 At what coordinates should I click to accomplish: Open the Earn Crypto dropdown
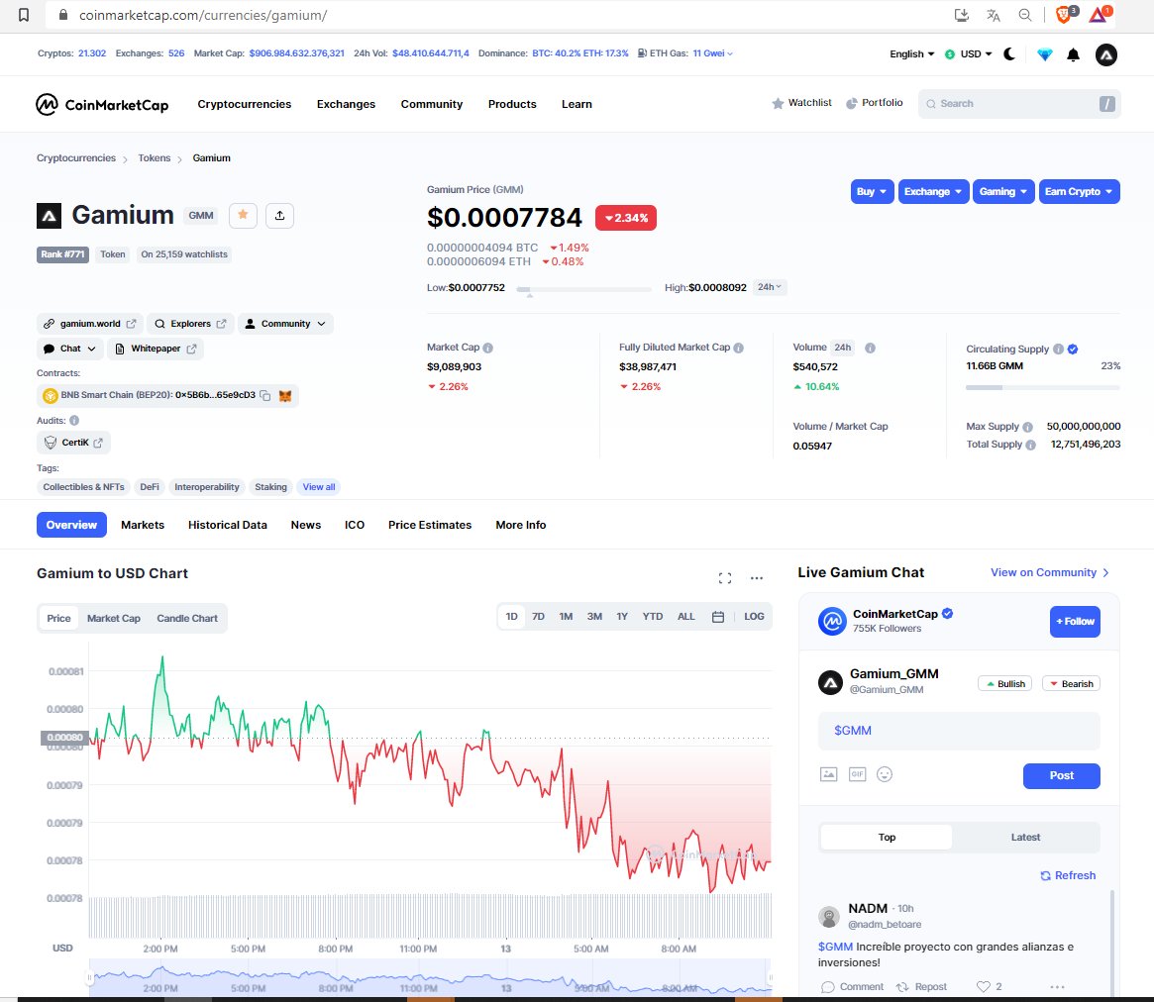pos(1079,192)
